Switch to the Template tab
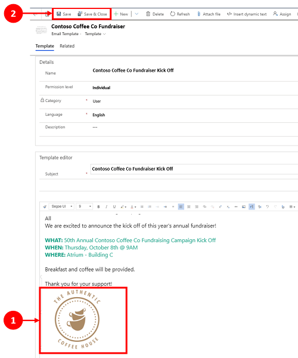Screen dimensions: 298x358 coord(45,46)
